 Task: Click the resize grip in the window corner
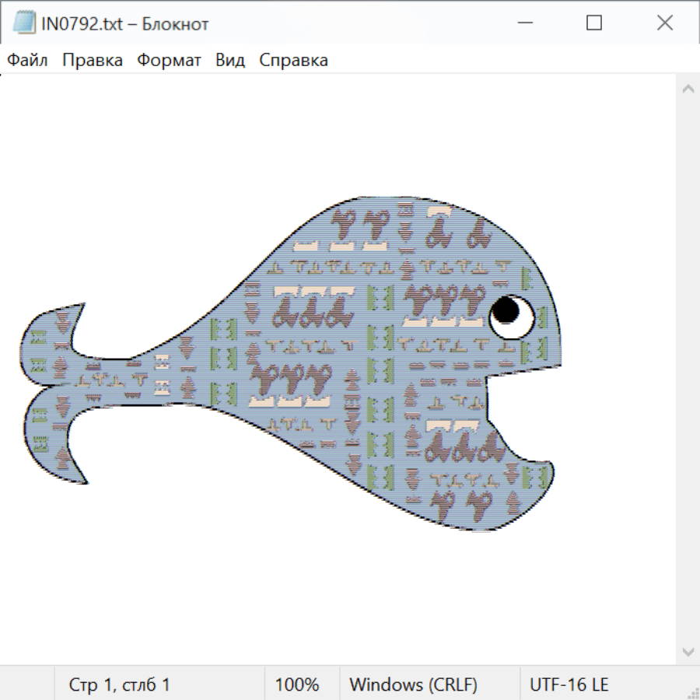[x=692, y=692]
